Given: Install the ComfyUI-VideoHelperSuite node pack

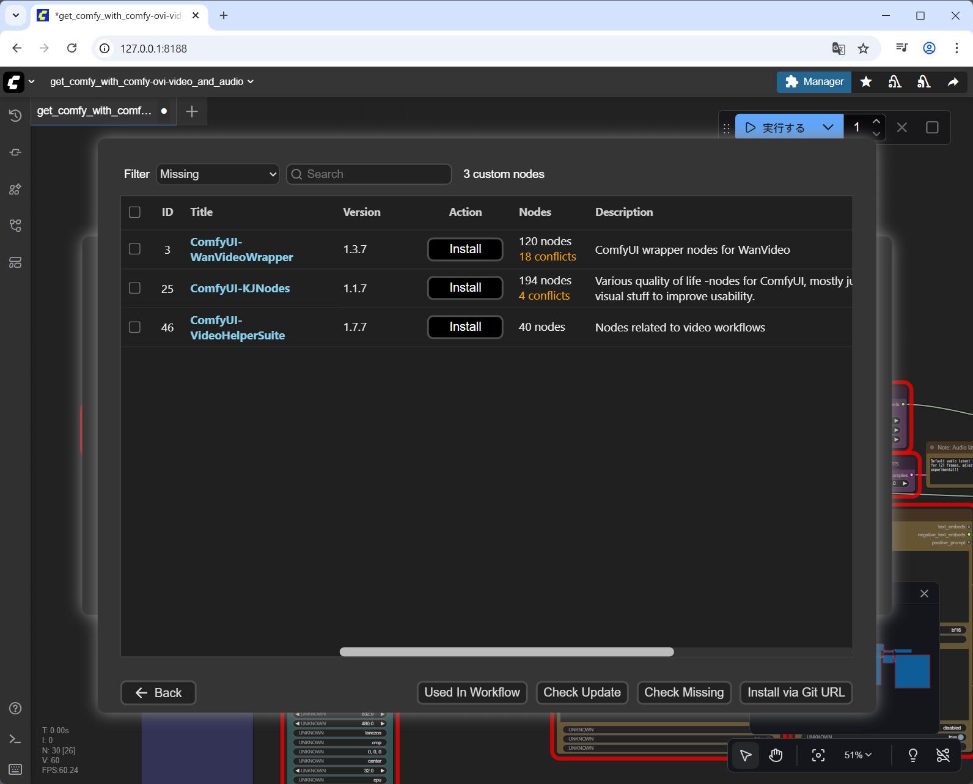Looking at the screenshot, I should coord(464,327).
